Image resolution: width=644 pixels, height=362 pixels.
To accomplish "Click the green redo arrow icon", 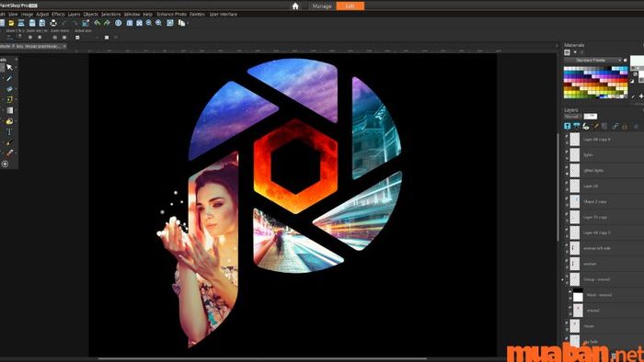I will click(x=107, y=23).
